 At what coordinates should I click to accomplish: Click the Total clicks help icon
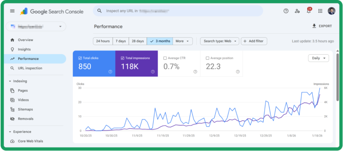pyautogui.click(x=110, y=71)
